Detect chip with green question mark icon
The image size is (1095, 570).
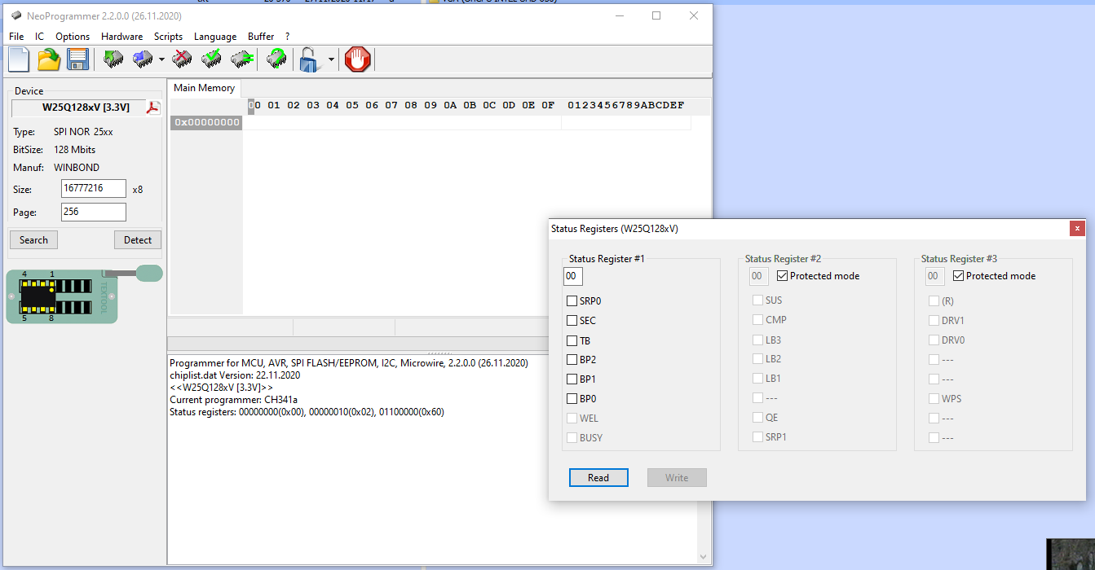(x=277, y=59)
